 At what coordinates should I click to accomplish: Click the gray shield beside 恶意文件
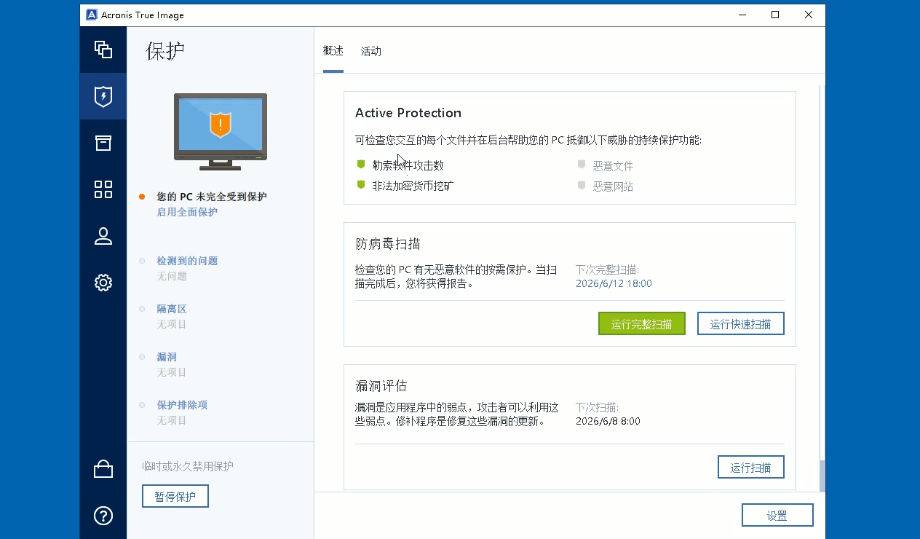point(582,165)
